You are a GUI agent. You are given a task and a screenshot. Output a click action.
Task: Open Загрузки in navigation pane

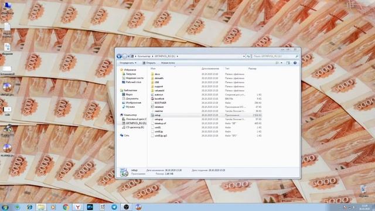pos(131,74)
